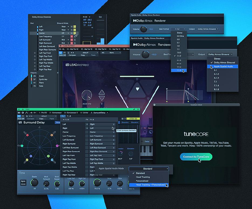Open None sidechain dropdown in Lead Architect
Screen dimensions: 252x209
[112, 53]
